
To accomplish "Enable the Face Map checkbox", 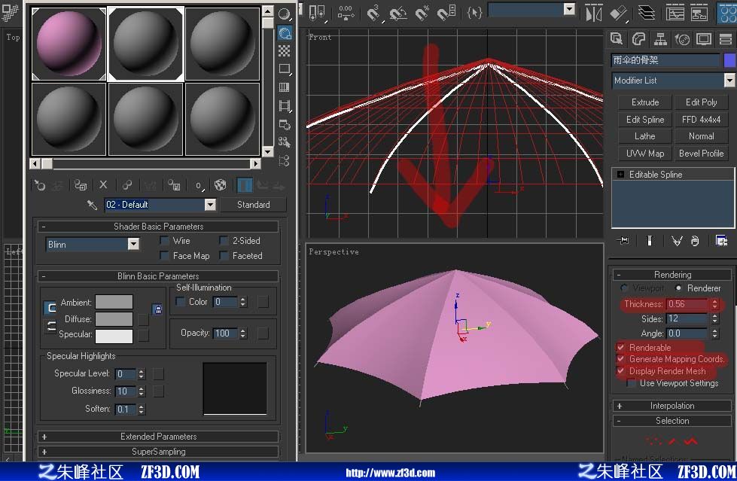I will coord(165,256).
